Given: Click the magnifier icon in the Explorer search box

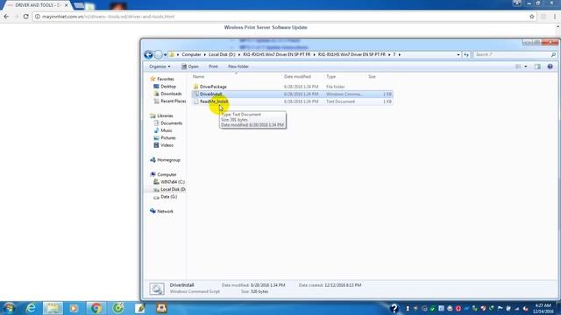Looking at the screenshot, I should point(553,54).
